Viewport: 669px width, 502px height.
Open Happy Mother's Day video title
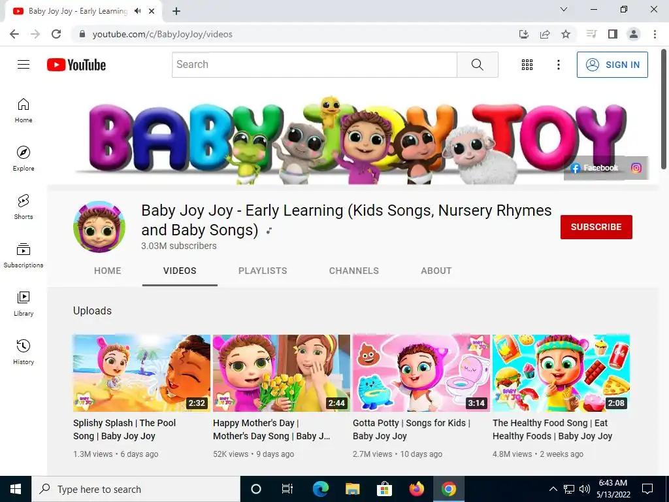point(272,429)
